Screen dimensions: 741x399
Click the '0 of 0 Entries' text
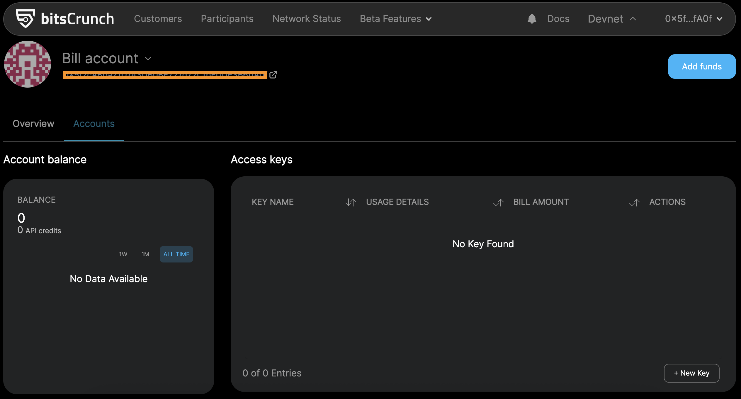[x=272, y=373]
